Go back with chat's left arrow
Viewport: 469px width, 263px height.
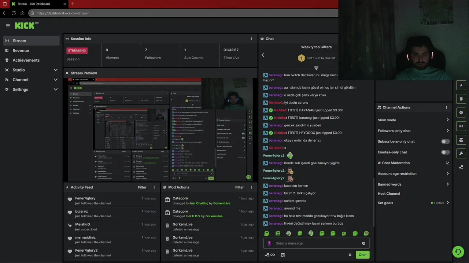[x=263, y=55]
